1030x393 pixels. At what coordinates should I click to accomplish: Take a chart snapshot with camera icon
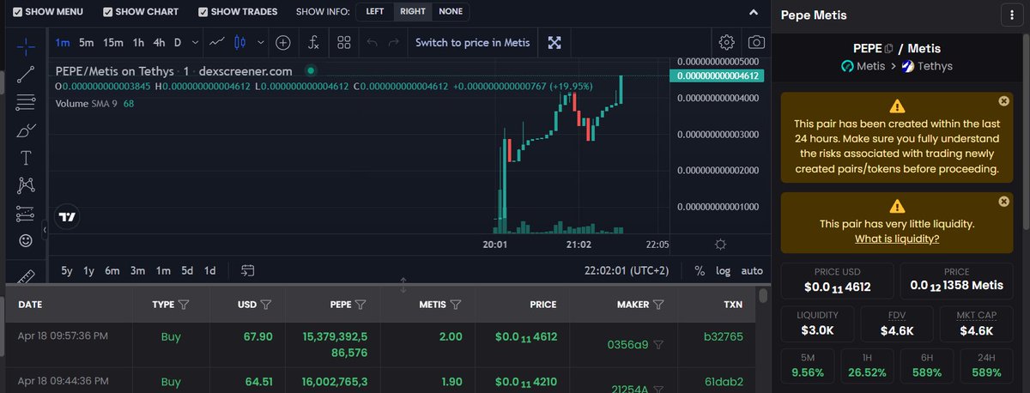[756, 42]
